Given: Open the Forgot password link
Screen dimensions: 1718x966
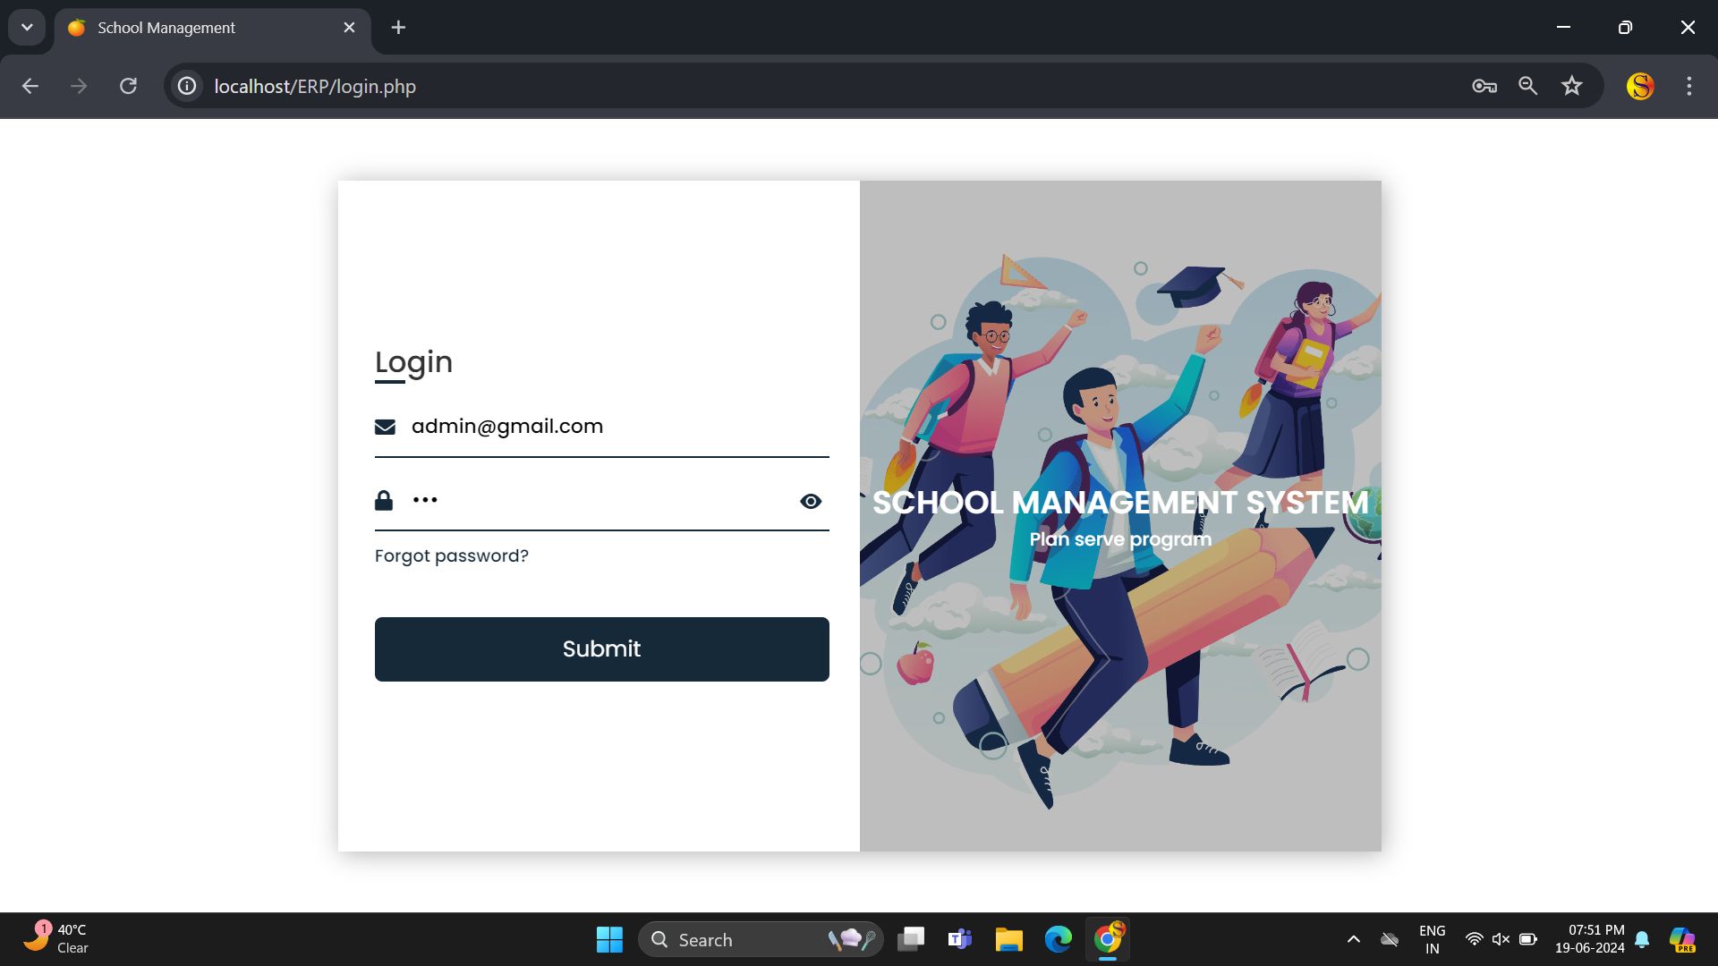Looking at the screenshot, I should [451, 556].
